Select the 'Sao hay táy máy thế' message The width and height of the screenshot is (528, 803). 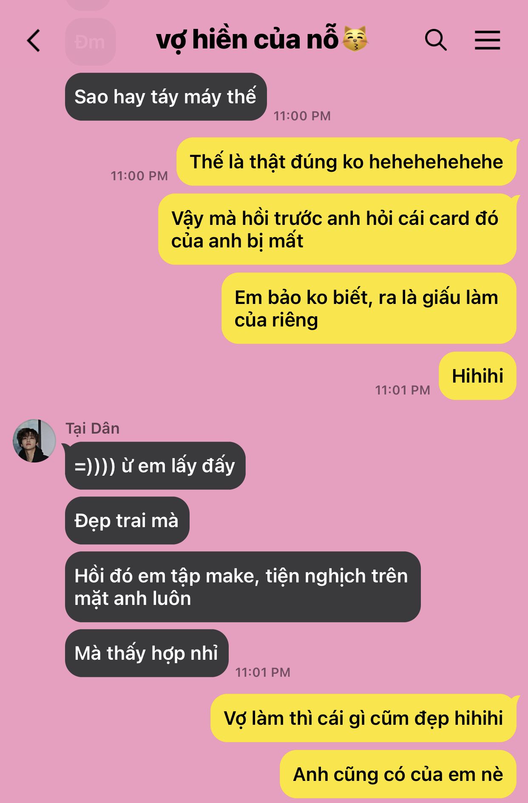tap(166, 96)
